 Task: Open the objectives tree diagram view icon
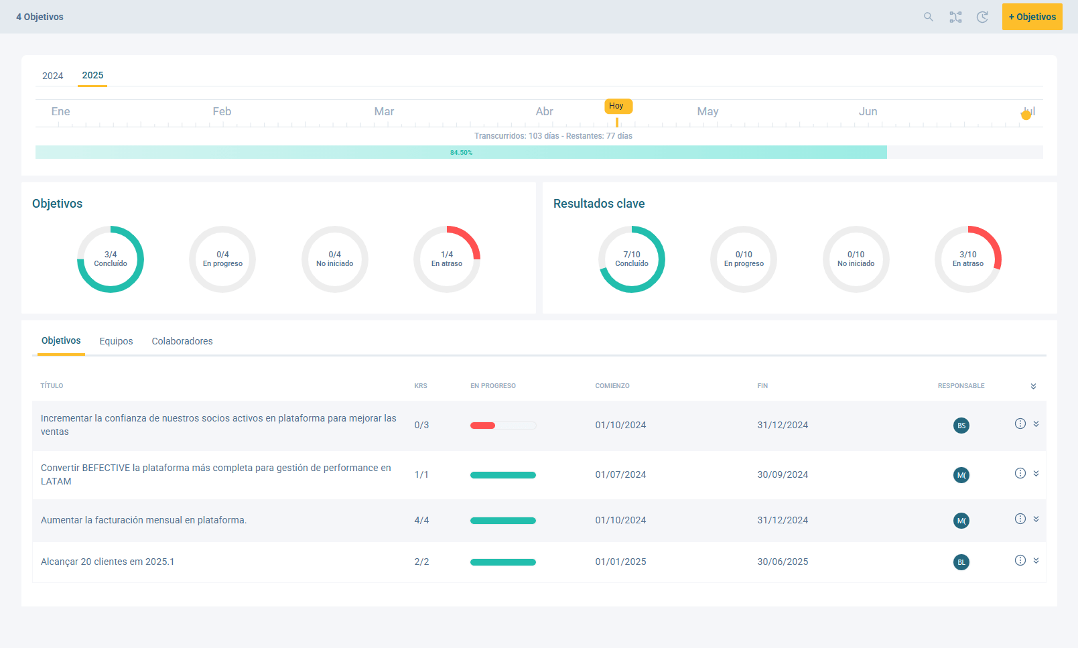[955, 17]
